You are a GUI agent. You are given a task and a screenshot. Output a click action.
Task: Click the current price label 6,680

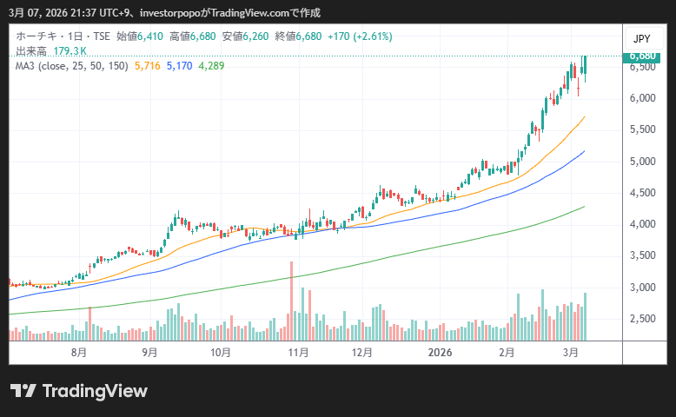(642, 56)
